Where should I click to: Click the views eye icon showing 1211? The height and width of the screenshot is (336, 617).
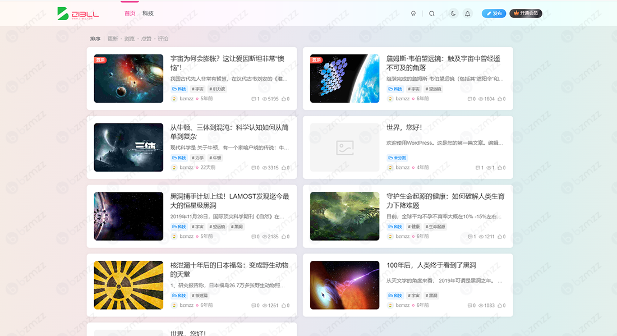[x=481, y=237]
